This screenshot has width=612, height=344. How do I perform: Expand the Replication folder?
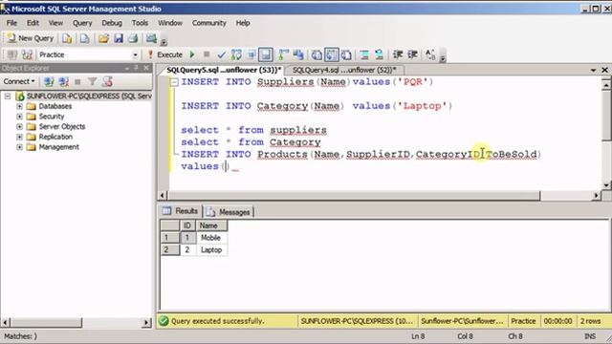(x=19, y=137)
